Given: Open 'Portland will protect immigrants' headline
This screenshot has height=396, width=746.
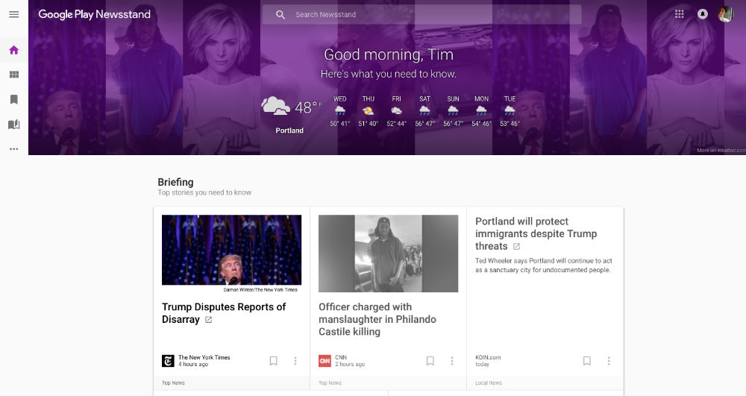Looking at the screenshot, I should tap(536, 233).
